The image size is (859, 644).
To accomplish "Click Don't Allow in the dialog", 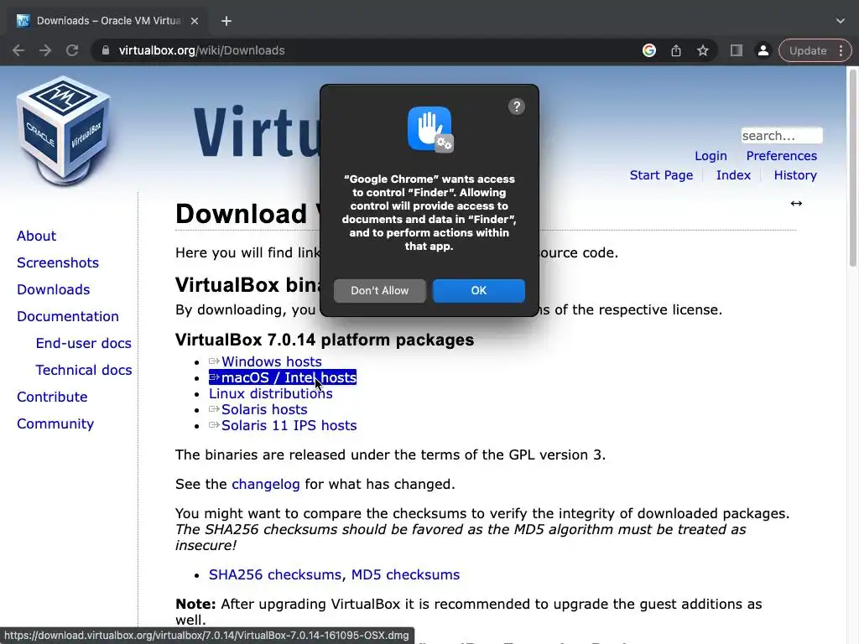I will [380, 291].
